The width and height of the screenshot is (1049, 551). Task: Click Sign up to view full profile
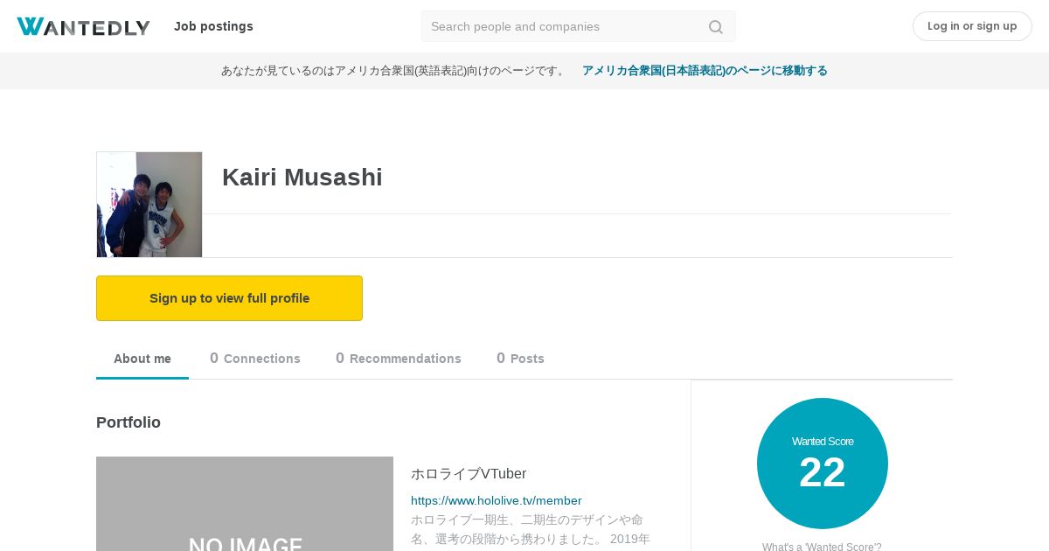click(229, 298)
